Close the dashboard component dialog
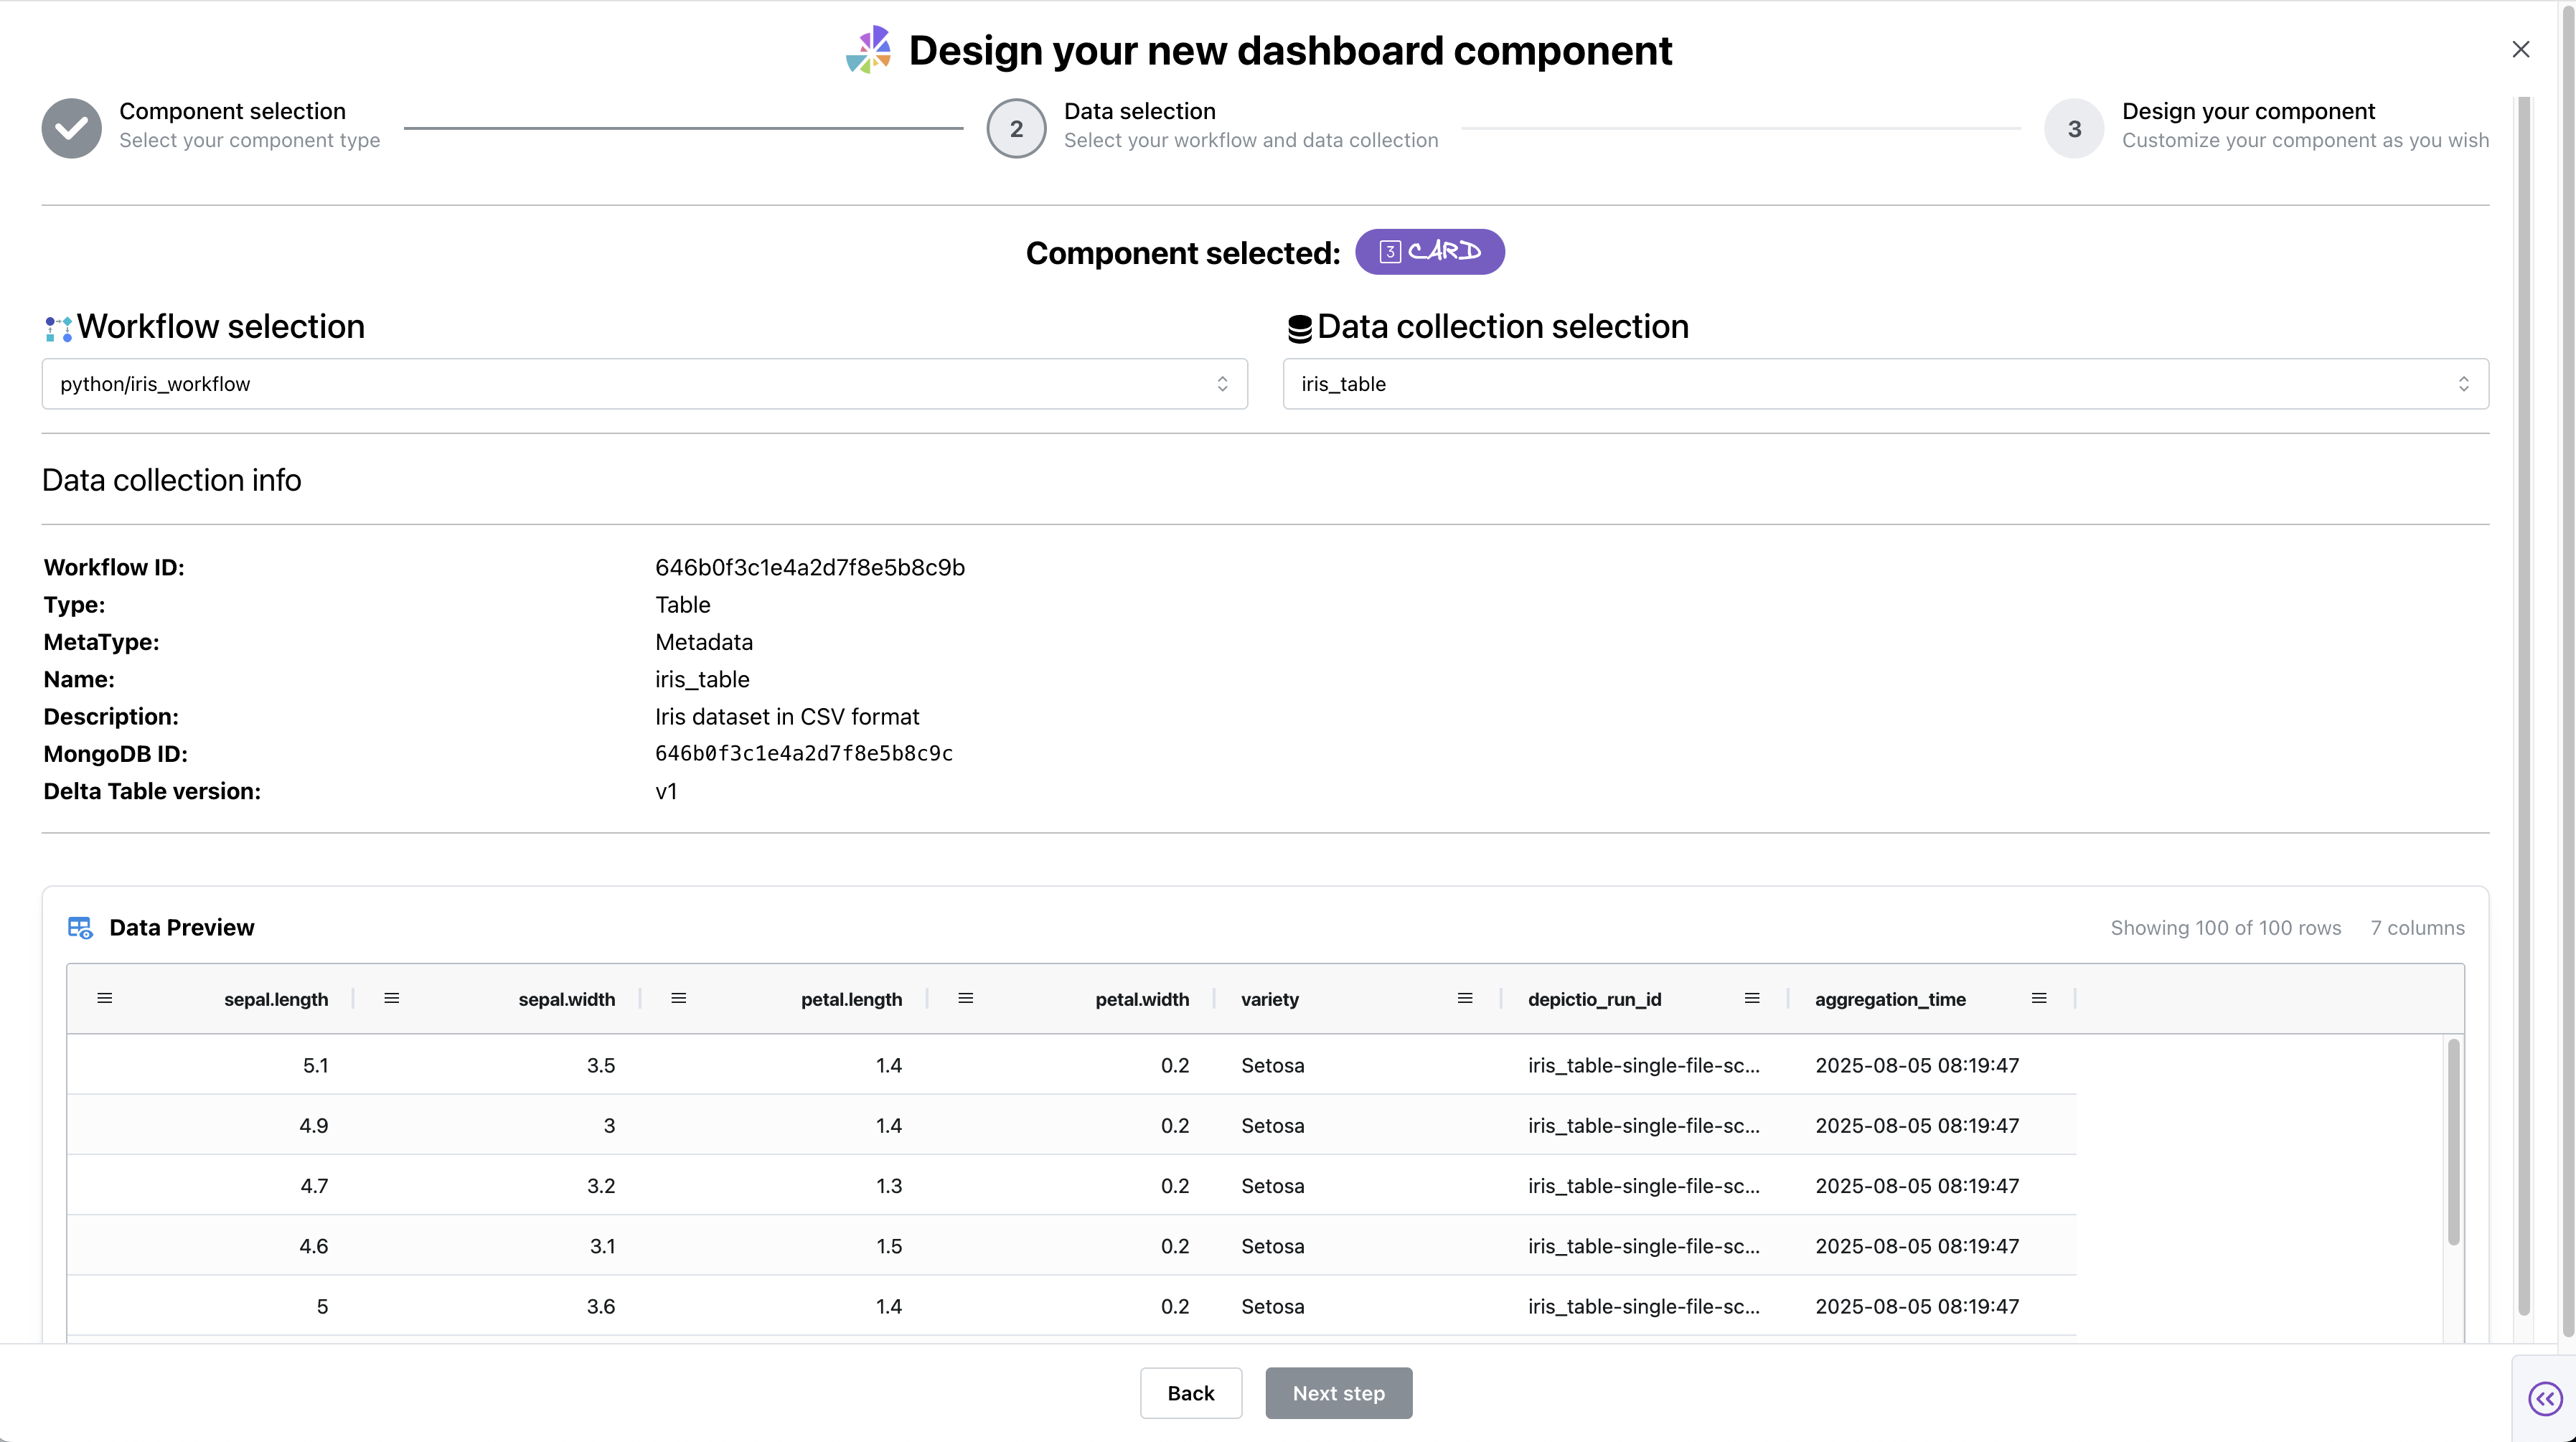The image size is (2576, 1442). tap(2520, 49)
